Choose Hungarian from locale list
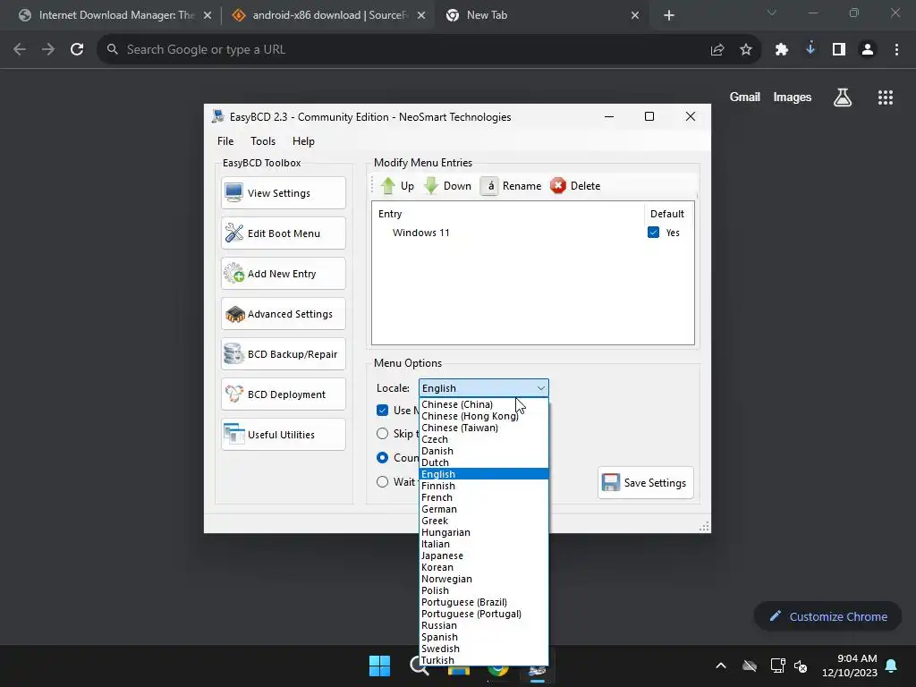 tap(484, 532)
